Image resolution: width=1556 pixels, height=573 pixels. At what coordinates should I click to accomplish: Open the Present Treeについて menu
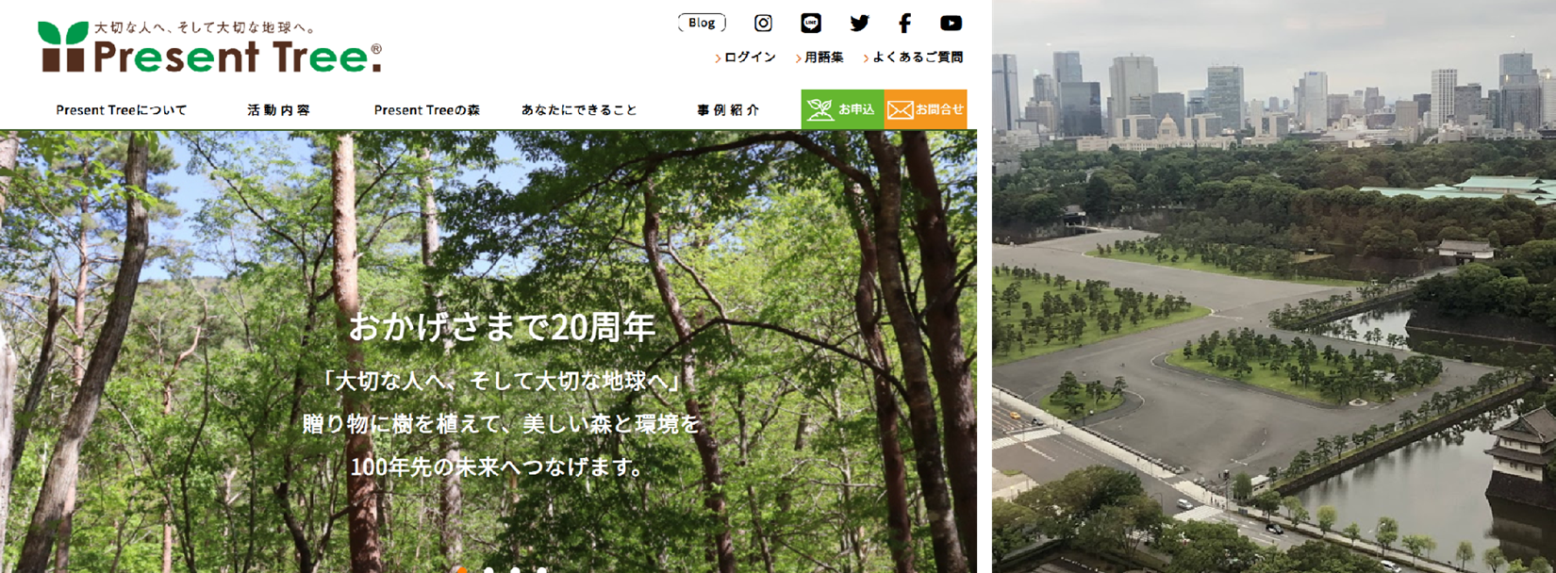coord(122,110)
